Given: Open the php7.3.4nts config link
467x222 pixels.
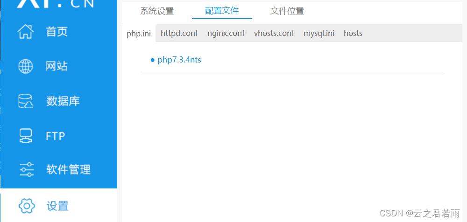Looking at the screenshot, I should (x=179, y=60).
